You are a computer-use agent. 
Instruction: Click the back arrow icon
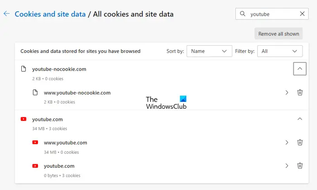click(6, 14)
